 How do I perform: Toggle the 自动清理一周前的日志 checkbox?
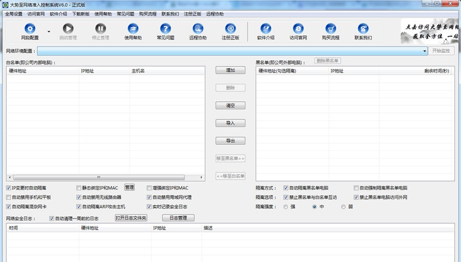point(52,219)
